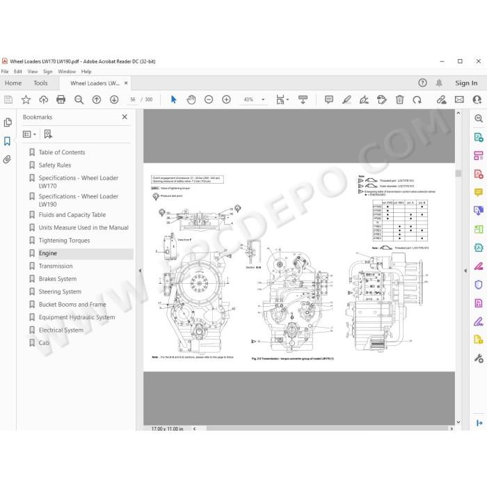The image size is (487, 487).
Task: Open Safety Rules bookmark
Action: coord(55,165)
